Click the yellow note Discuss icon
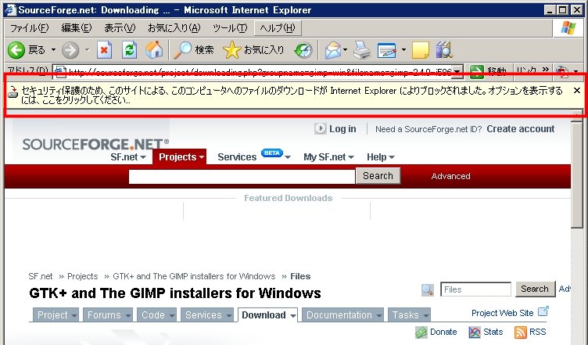Screen dimensions: 588x345 click(x=421, y=50)
